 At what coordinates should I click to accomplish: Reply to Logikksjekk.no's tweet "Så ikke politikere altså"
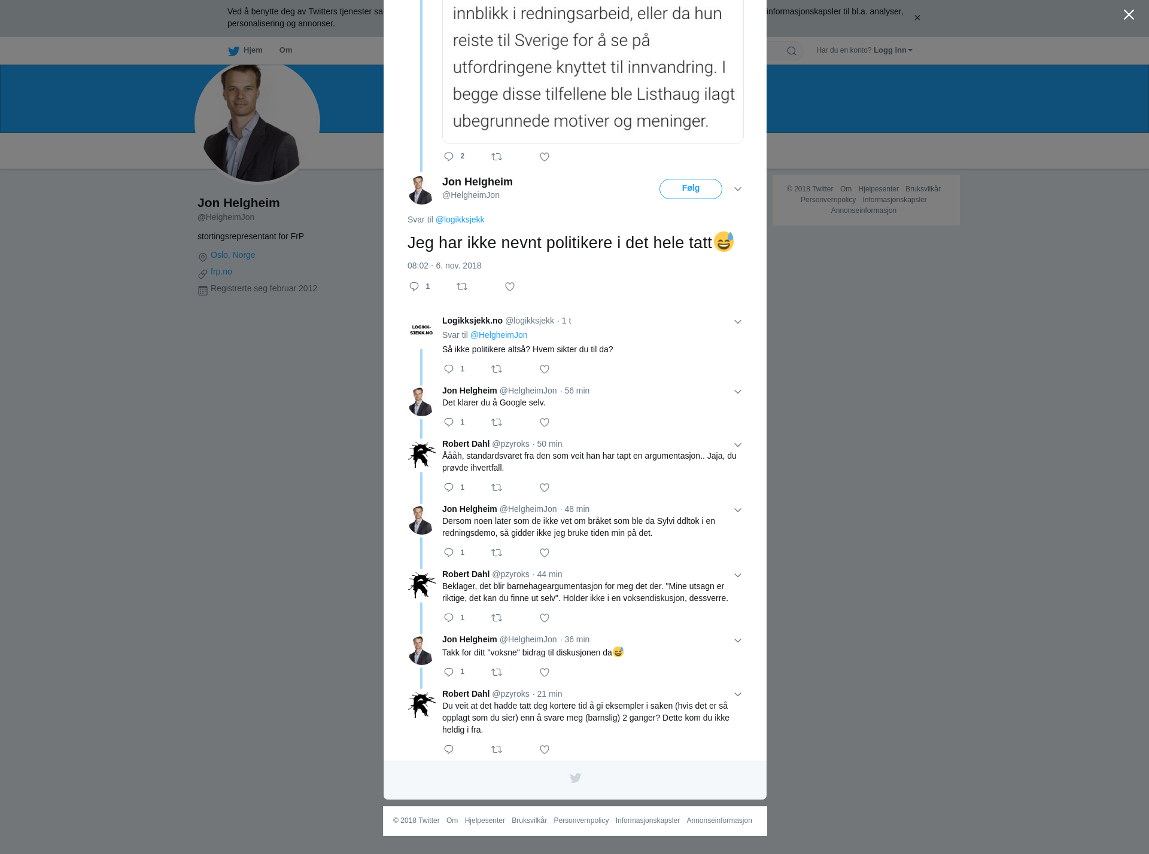pyautogui.click(x=449, y=369)
